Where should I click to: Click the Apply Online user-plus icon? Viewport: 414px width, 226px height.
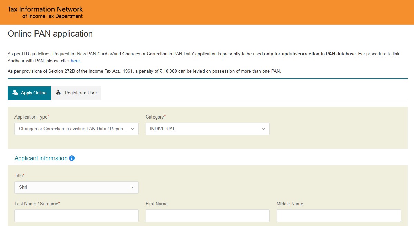(x=15, y=93)
